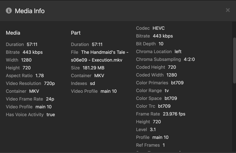Click the Video Frame Rate 24p value
This screenshot has width=236, height=153.
pos(50,99)
